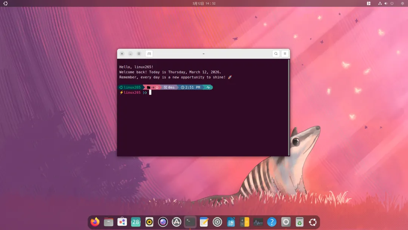Click the 2:51 PM time segment
Screen dimensions: 408x230
(x=191, y=87)
